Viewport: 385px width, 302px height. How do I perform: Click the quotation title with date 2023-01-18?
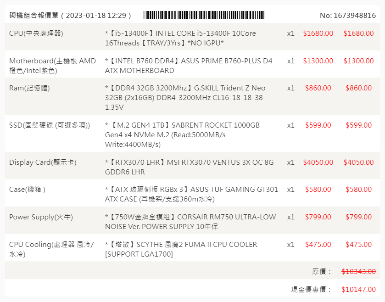click(x=70, y=16)
